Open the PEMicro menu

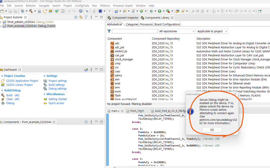pyautogui.click(x=105, y=6)
